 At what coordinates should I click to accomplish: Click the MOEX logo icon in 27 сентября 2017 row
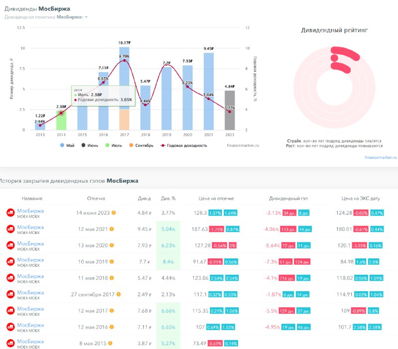tap(10, 294)
